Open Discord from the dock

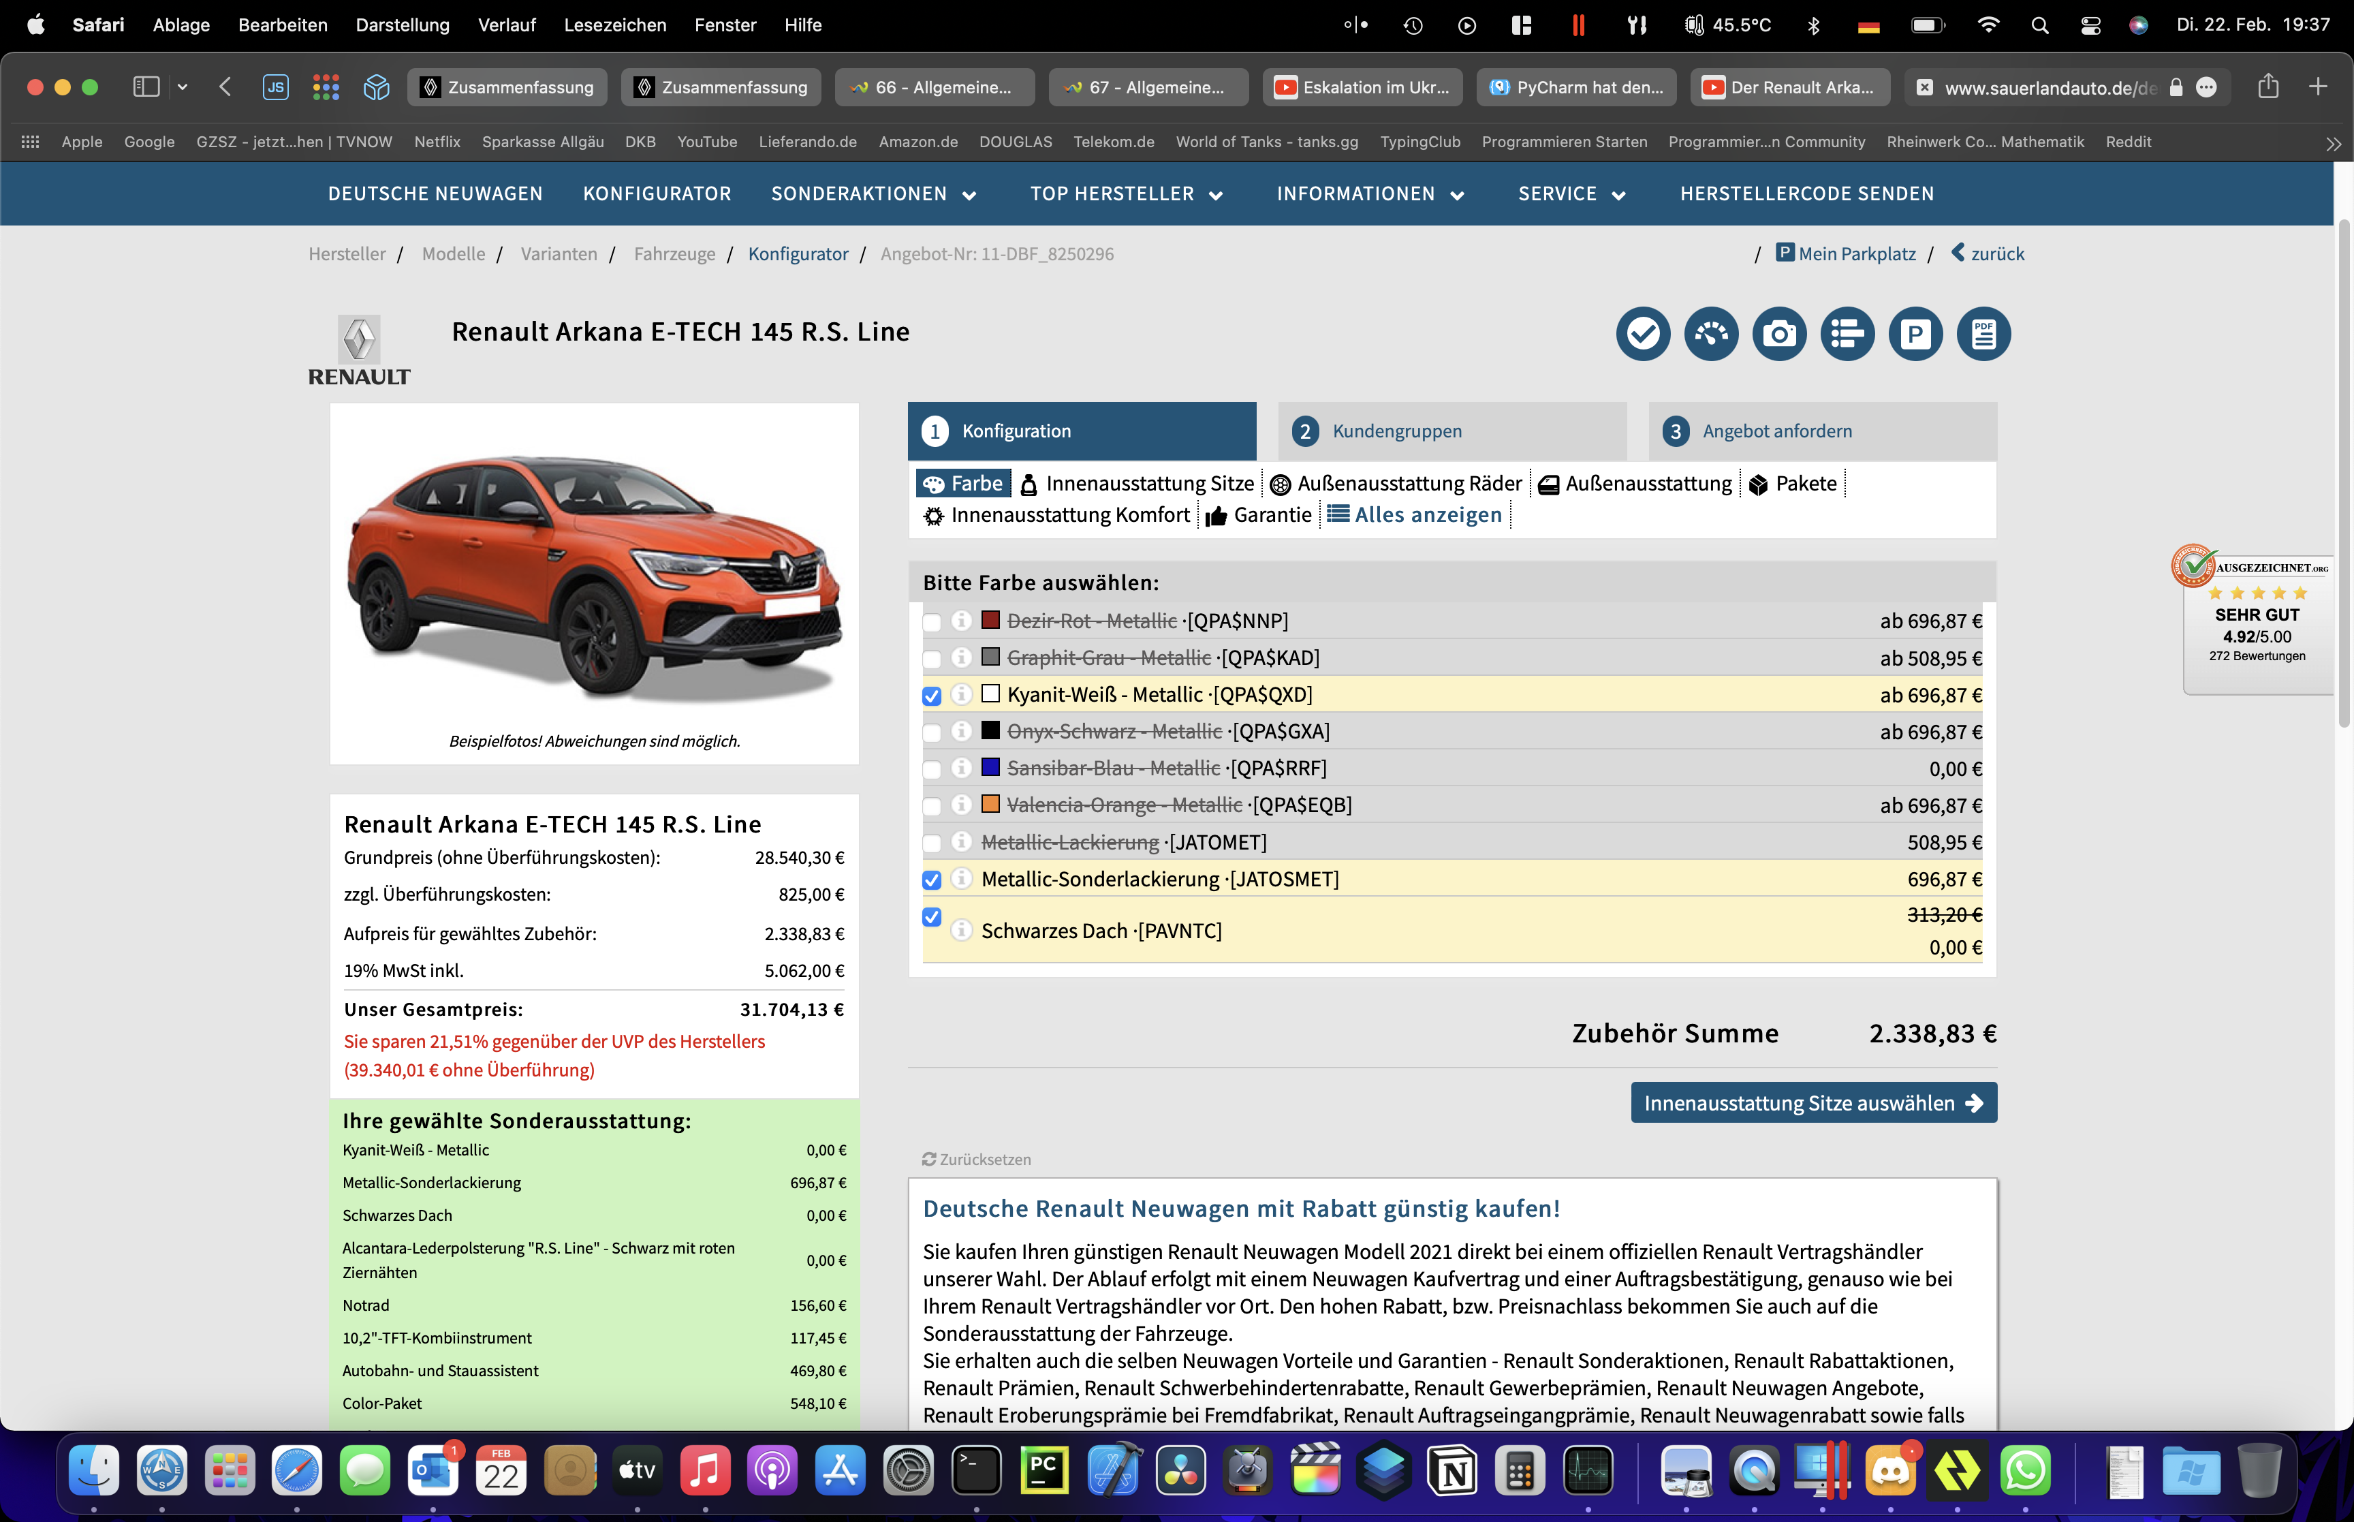pos(1889,1472)
